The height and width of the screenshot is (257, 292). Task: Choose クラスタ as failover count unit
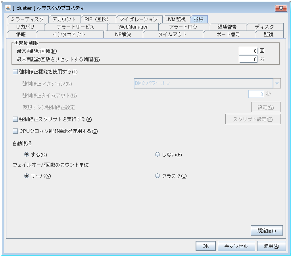[x=158, y=176]
